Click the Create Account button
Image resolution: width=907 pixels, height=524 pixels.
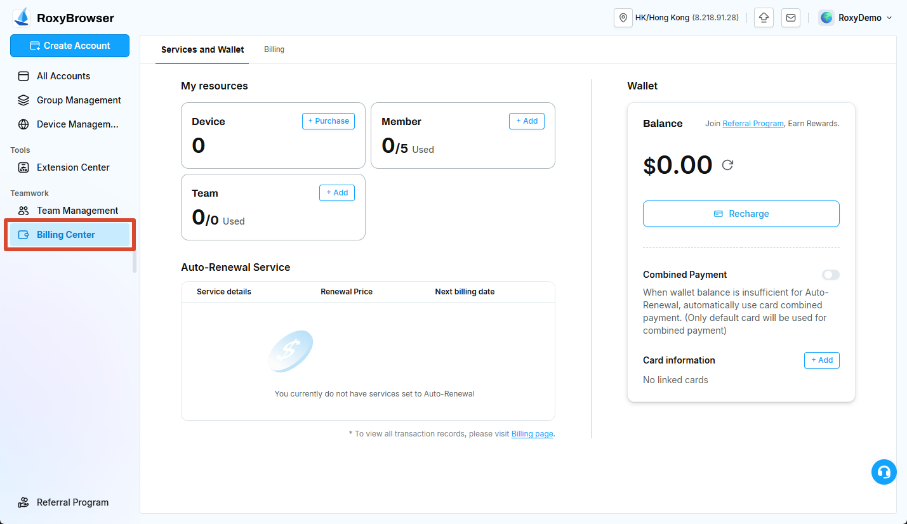(x=70, y=46)
